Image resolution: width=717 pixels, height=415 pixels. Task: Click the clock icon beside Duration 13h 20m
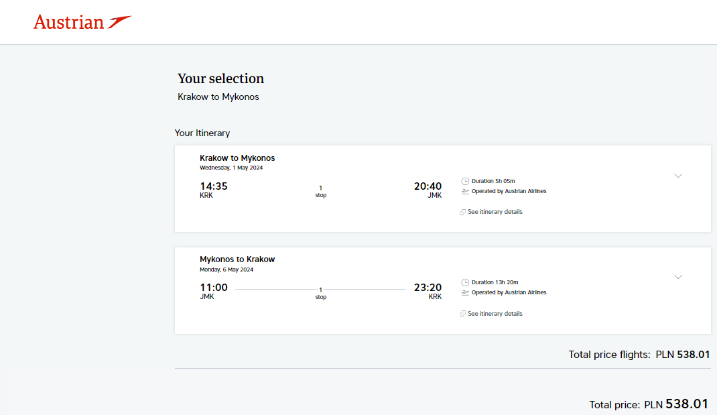pos(465,282)
